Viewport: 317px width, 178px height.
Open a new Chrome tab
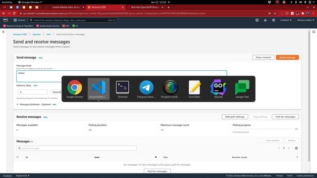pyautogui.click(x=168, y=7)
